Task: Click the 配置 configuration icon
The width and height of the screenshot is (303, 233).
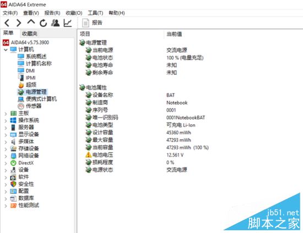Action: click(x=13, y=191)
